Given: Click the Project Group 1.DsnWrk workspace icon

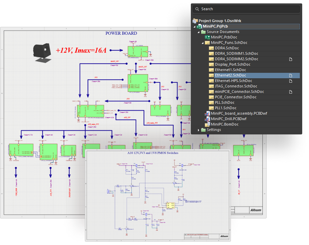Looking at the screenshot, I should click(x=195, y=21).
